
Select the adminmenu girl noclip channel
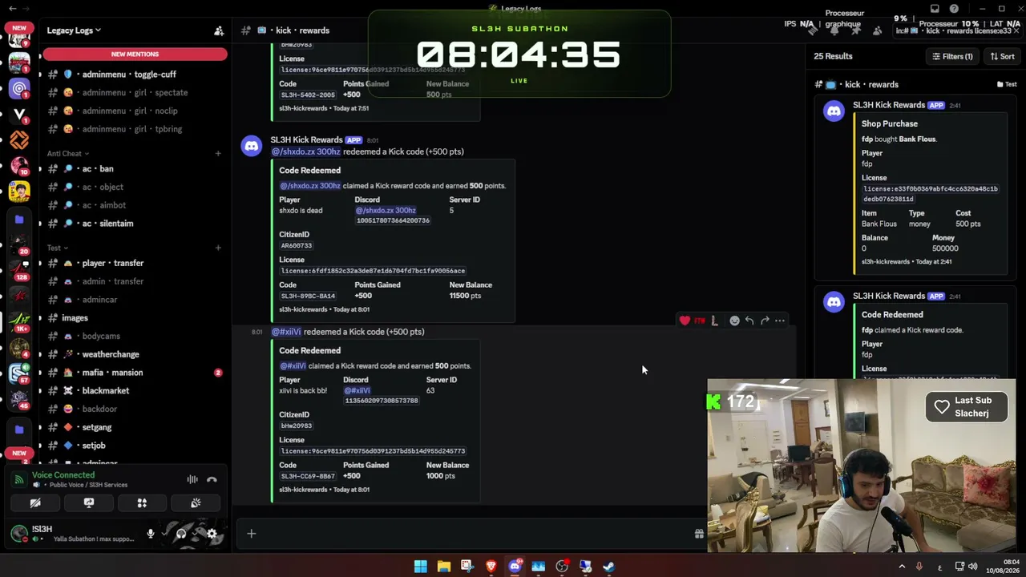point(135,111)
